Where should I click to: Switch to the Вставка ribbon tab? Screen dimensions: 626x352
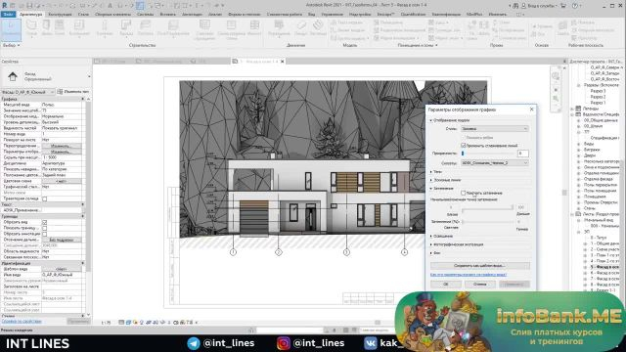click(x=167, y=14)
